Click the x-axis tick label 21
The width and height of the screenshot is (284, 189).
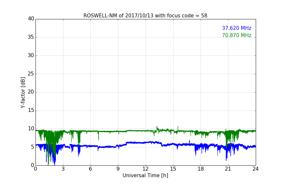point(228,169)
